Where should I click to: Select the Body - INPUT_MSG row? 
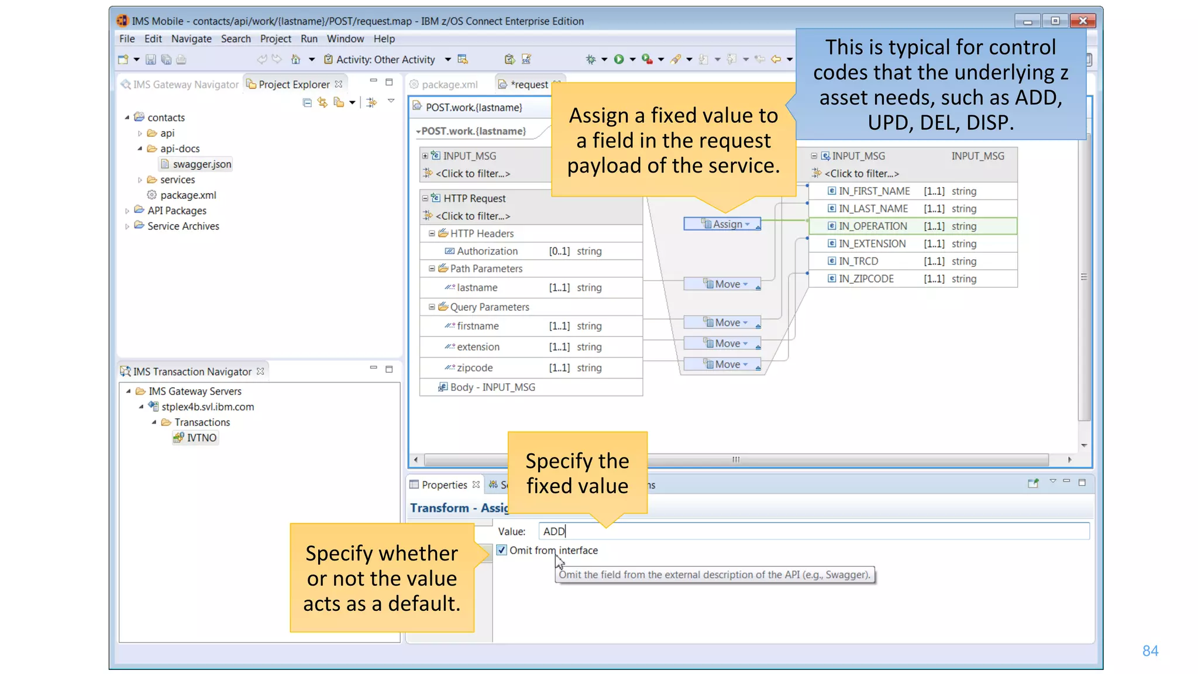[531, 387]
